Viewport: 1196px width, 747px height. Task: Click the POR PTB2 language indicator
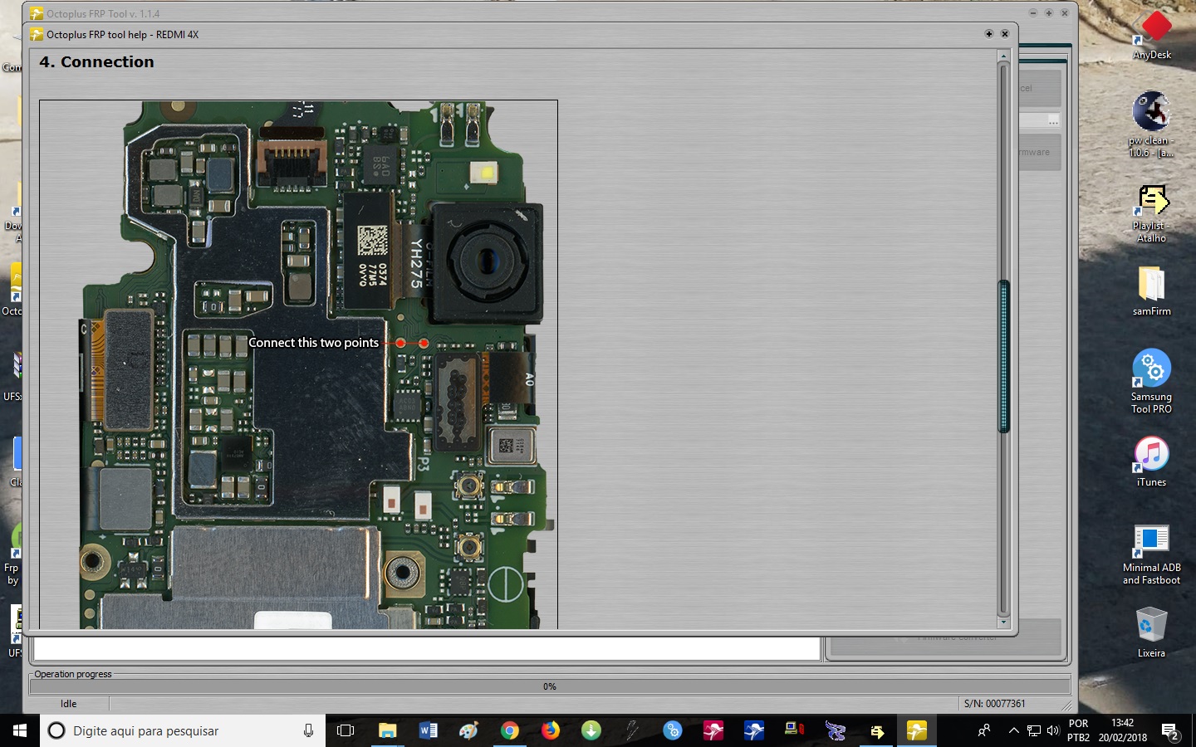click(1078, 730)
